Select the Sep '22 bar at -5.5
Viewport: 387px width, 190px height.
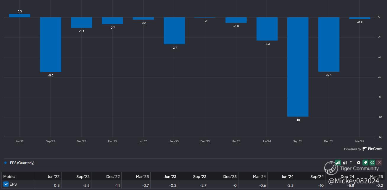[51, 44]
